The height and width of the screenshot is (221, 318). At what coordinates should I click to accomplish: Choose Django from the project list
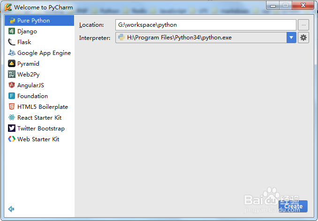39,31
